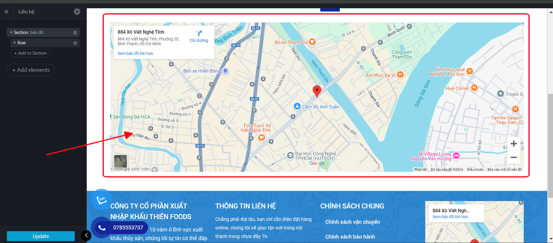Zoom in on the map
This screenshot has width=553, height=243.
click(514, 144)
